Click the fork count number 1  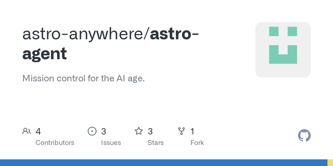(192, 131)
